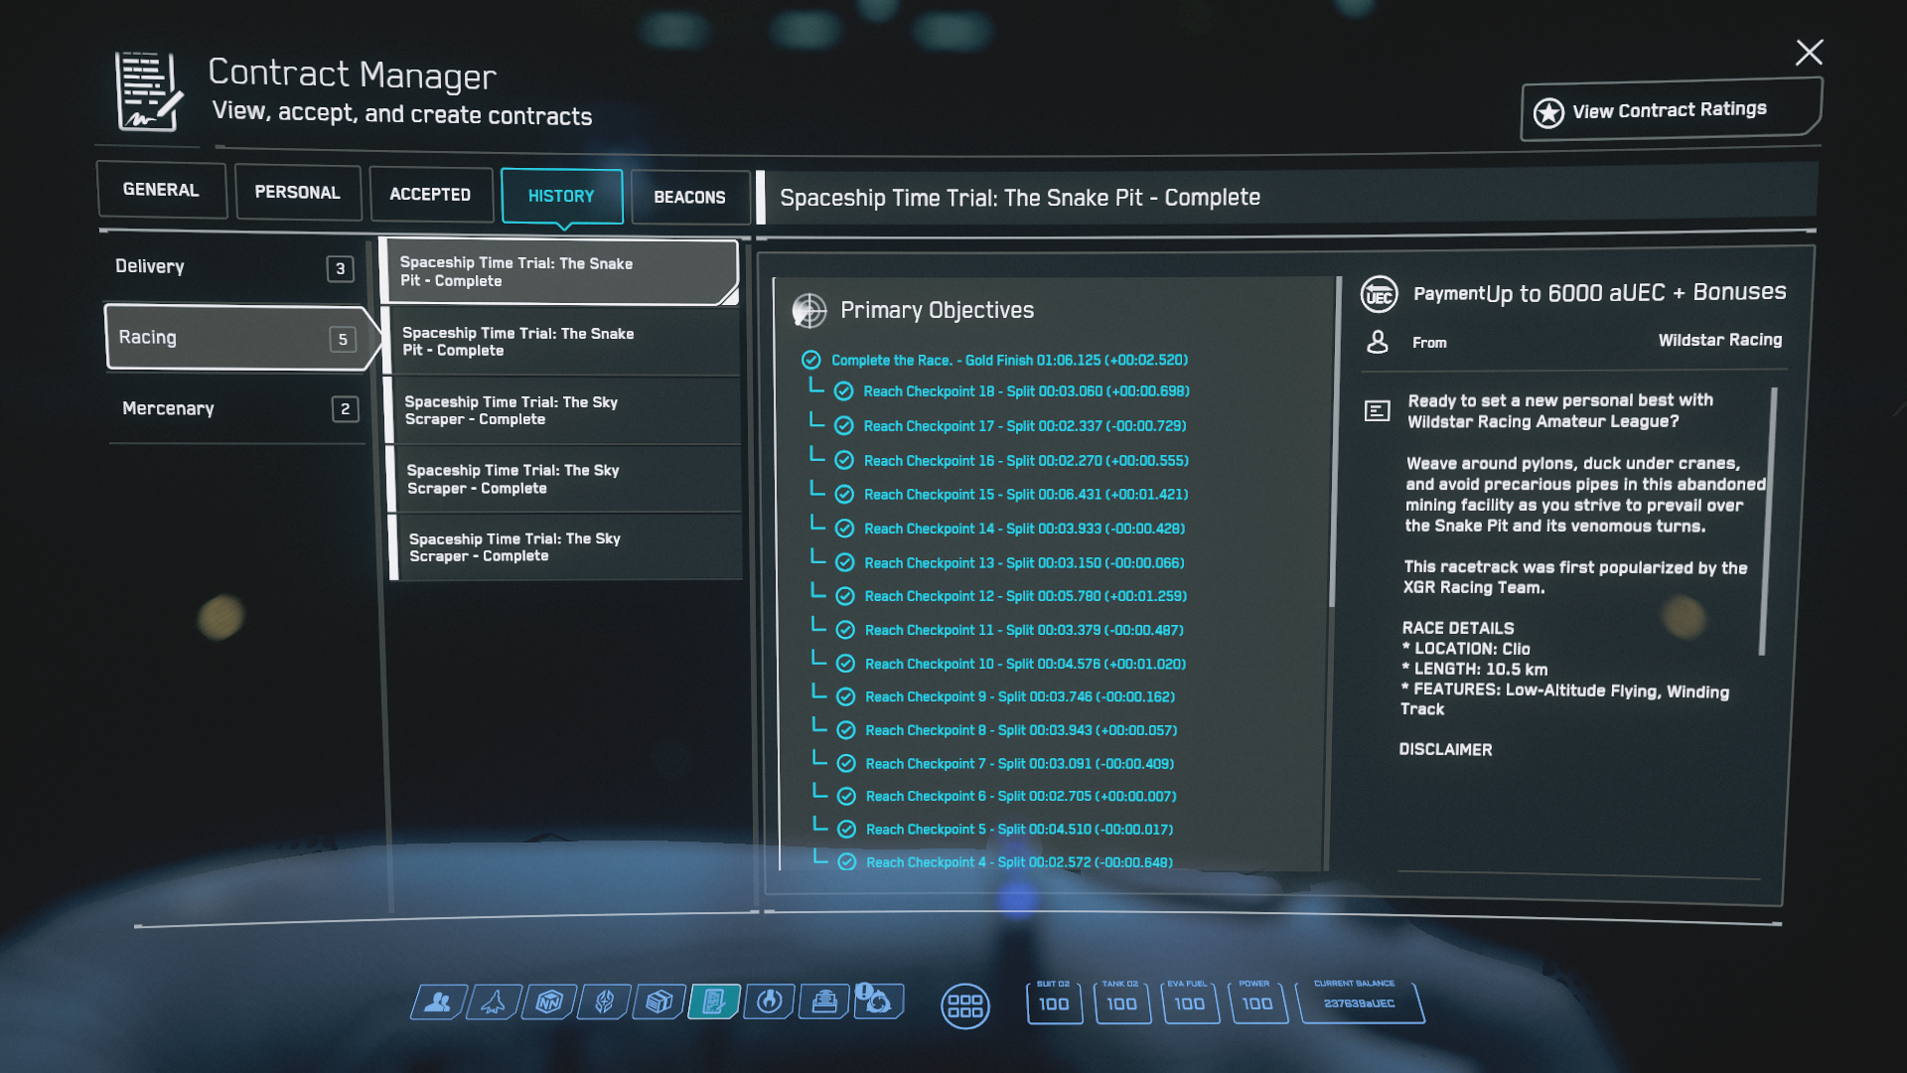Viewport: 1907px width, 1073px height.
Task: Open the box-shaped cargo icon
Action: [659, 1002]
